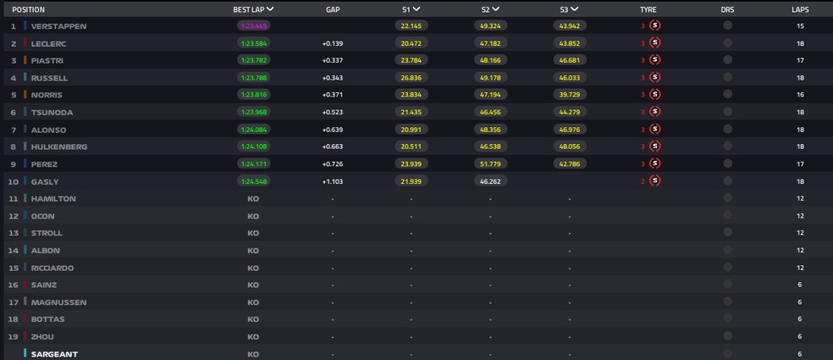Click the team color bar beside LECLERC
This screenshot has height=360, width=833.
(x=25, y=43)
